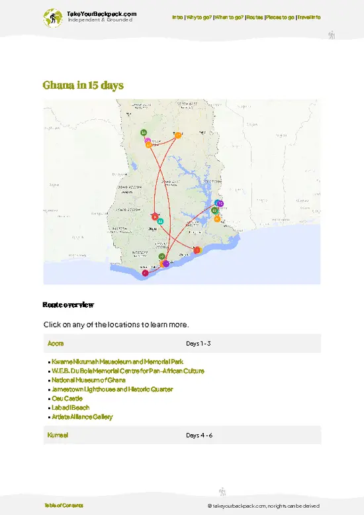Select the teal map marker near Kumasi
Viewport: 364px width, 515px height.
160,221
